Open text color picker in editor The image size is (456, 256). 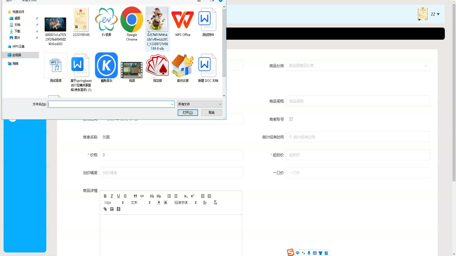159,203
